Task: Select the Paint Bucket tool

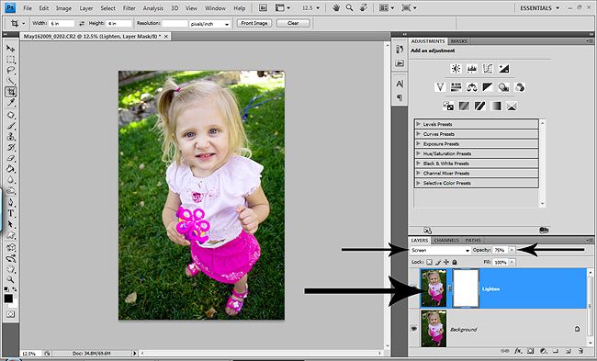Action: click(x=10, y=169)
